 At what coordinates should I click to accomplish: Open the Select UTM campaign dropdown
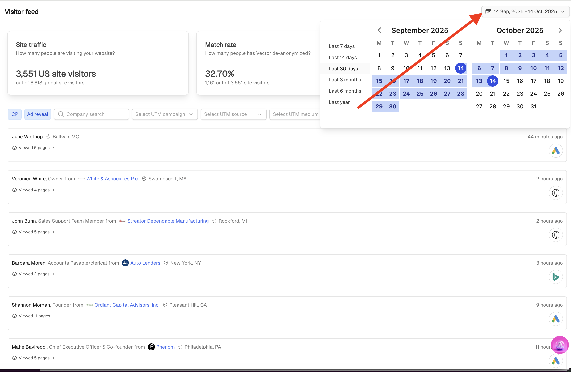pyautogui.click(x=164, y=114)
